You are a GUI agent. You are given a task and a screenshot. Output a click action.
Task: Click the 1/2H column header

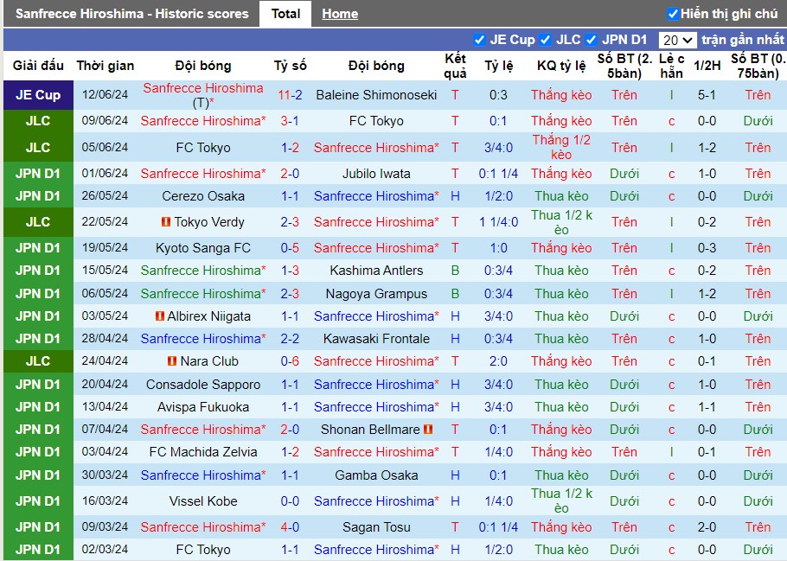coord(707,65)
